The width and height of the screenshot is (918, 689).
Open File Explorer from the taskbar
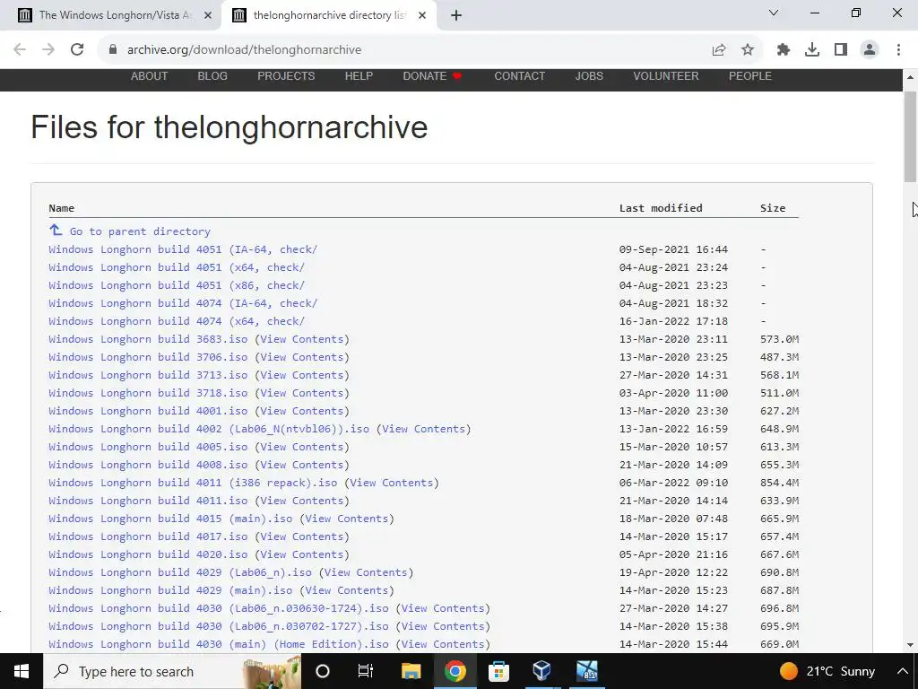(x=411, y=671)
